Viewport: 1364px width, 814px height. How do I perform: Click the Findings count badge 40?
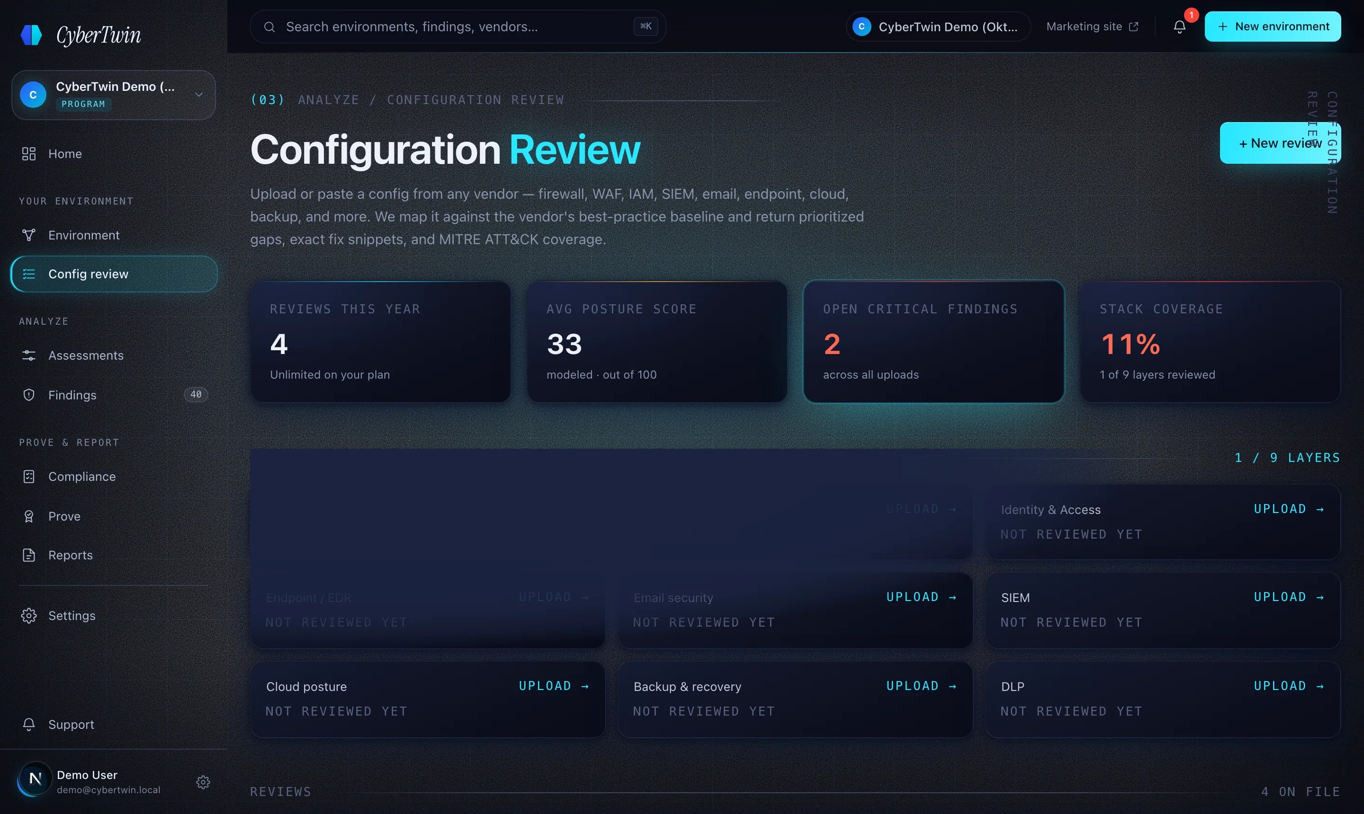[x=196, y=394]
